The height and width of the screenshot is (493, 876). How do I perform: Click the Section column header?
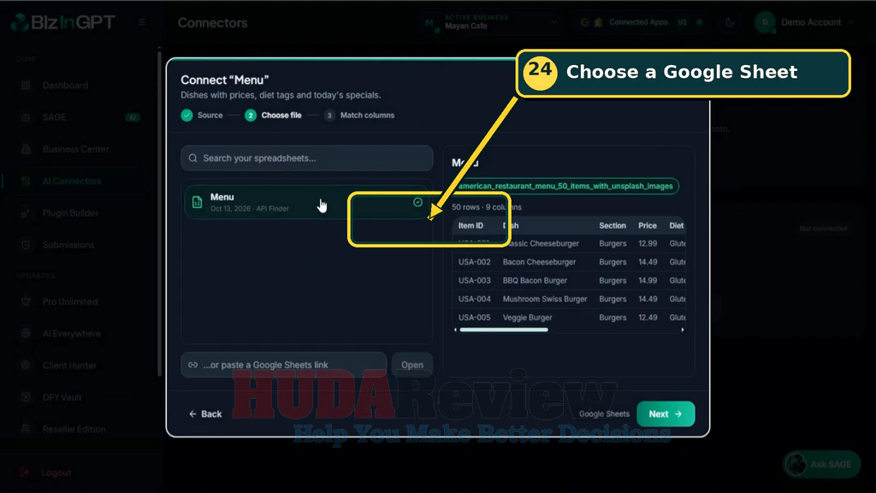tap(613, 226)
